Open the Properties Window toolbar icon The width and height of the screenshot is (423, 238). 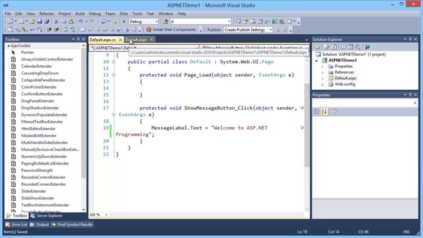[245, 21]
